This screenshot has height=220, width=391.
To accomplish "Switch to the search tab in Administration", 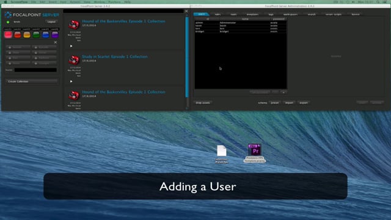I will pyautogui.click(x=312, y=15).
